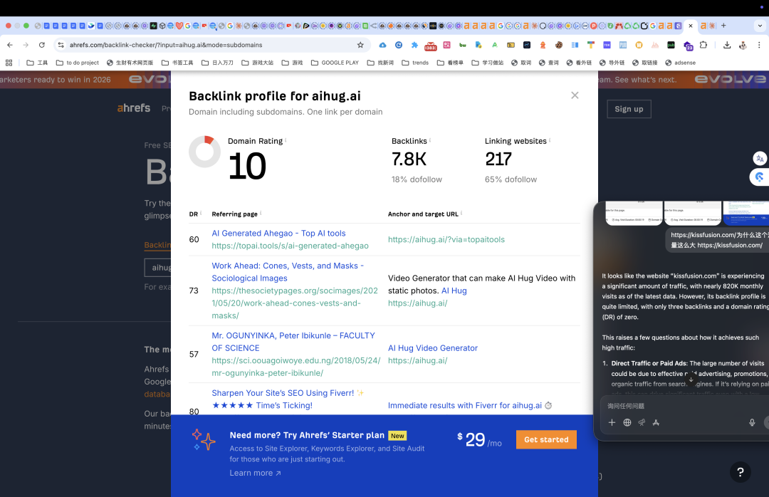The width and height of the screenshot is (769, 497).
Task: Click the Get started button
Action: click(x=546, y=439)
